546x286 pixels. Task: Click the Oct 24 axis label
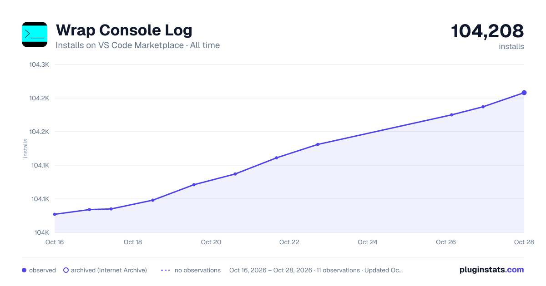click(x=368, y=242)
